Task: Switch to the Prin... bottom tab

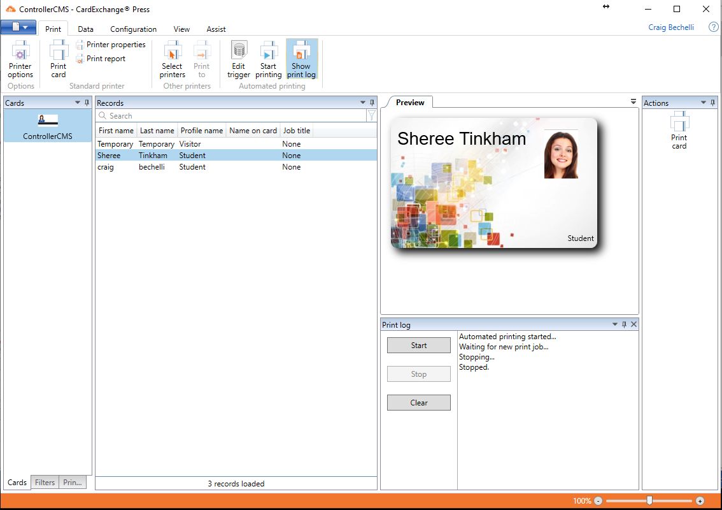Action: 73,483
